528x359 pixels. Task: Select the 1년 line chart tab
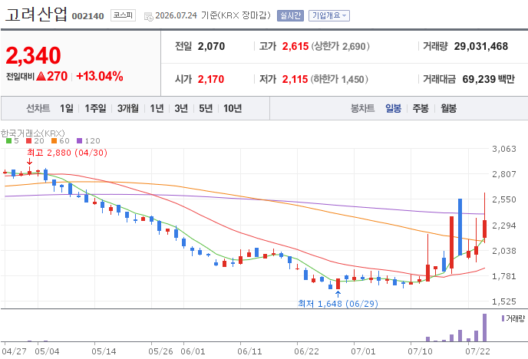pos(157,108)
